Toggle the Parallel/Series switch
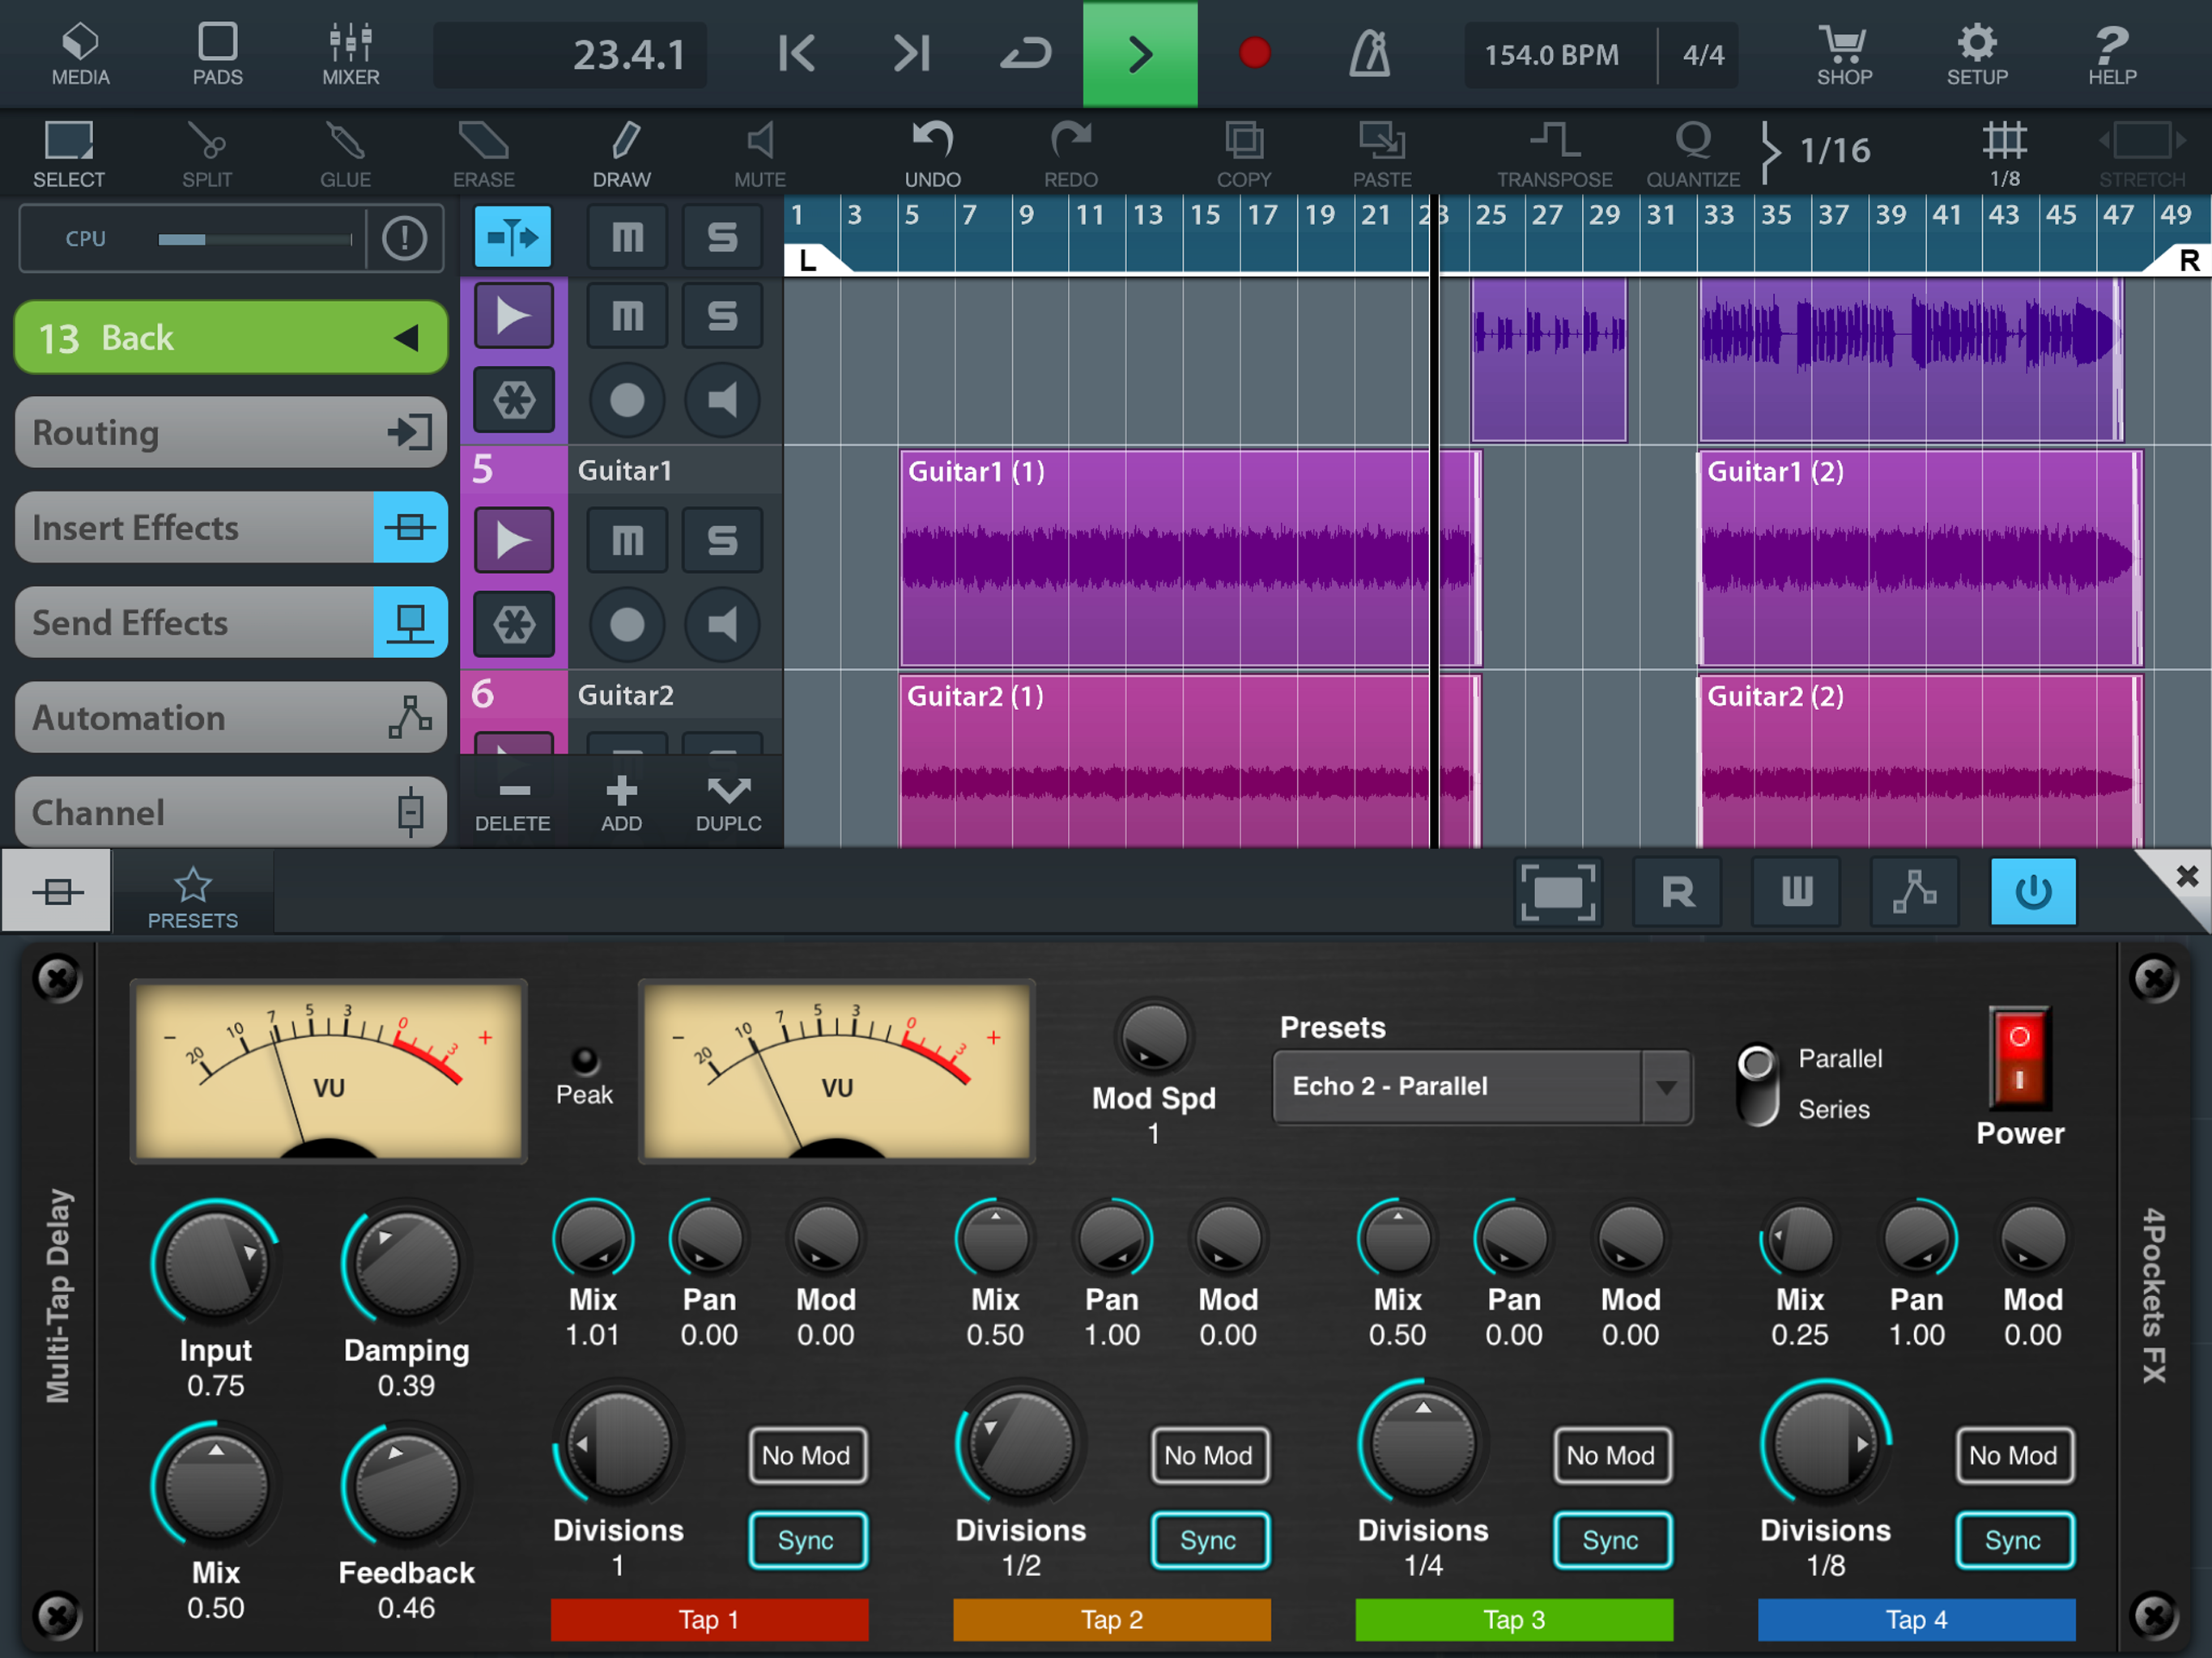The width and height of the screenshot is (2212, 1658). (1757, 1084)
